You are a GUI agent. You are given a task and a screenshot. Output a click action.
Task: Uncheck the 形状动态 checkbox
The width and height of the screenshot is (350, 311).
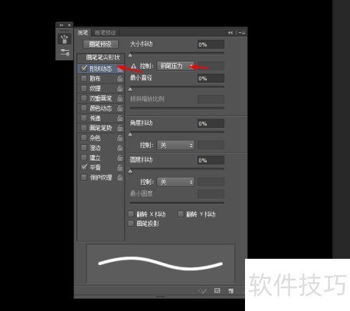point(84,69)
